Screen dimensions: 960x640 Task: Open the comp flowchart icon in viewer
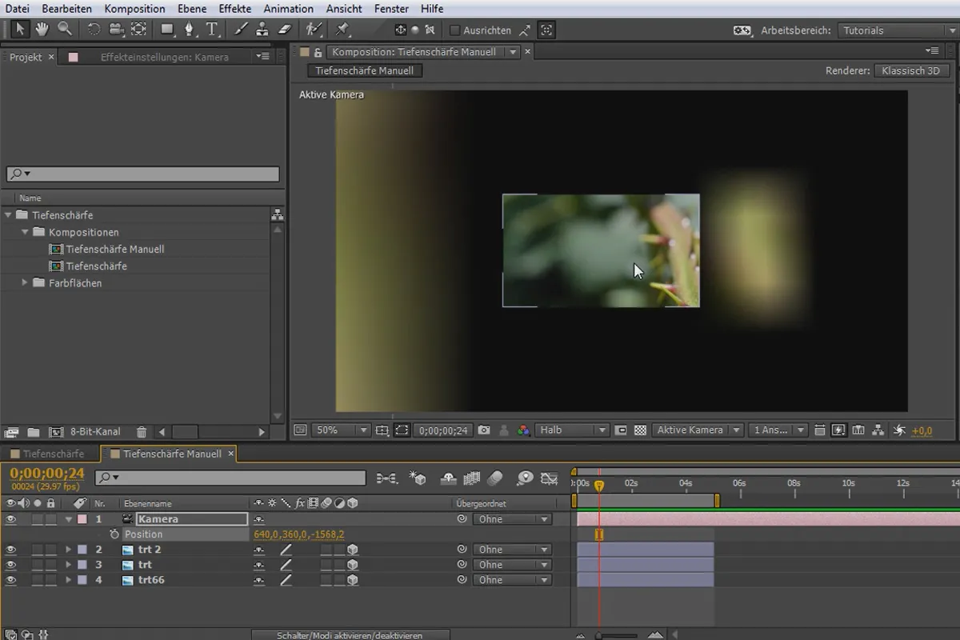pos(878,430)
